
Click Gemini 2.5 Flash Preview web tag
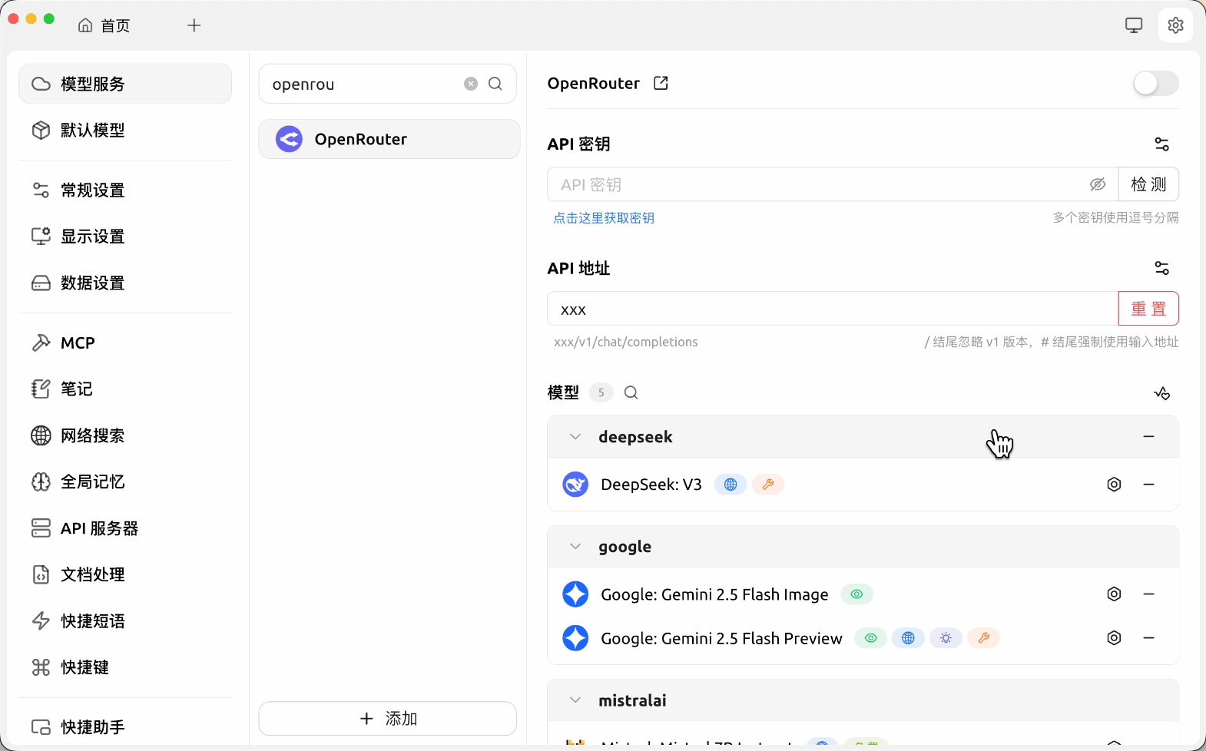coord(908,638)
